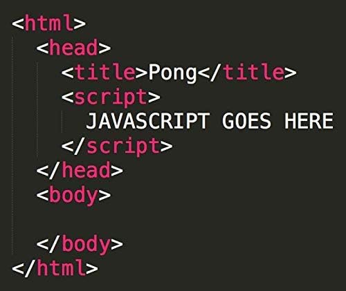Click the opening body tag
This screenshot has width=346, height=291.
point(73,196)
